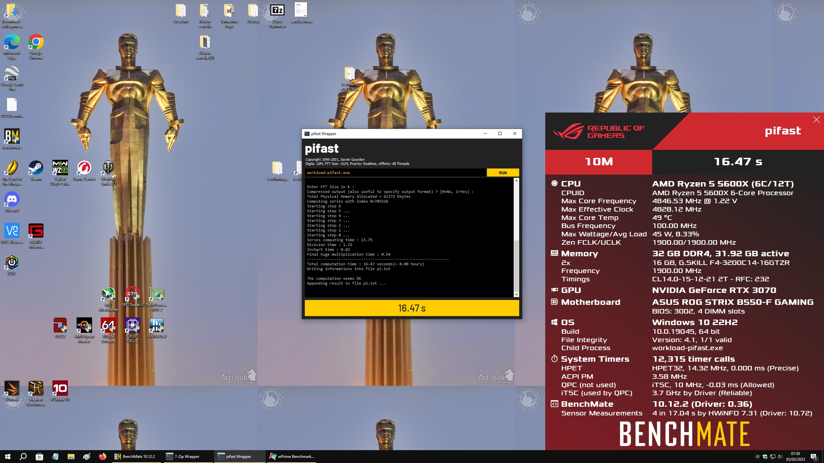Launch Microsoft Edge from the desktop

tap(12, 46)
